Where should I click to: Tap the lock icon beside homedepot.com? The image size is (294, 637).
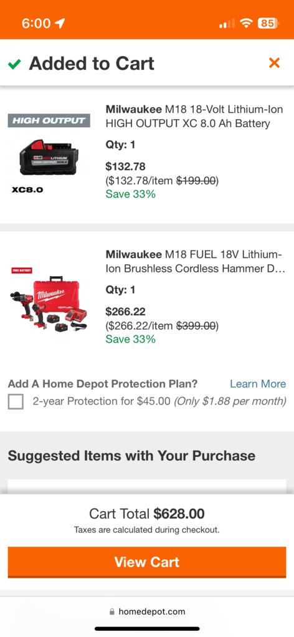click(x=112, y=611)
